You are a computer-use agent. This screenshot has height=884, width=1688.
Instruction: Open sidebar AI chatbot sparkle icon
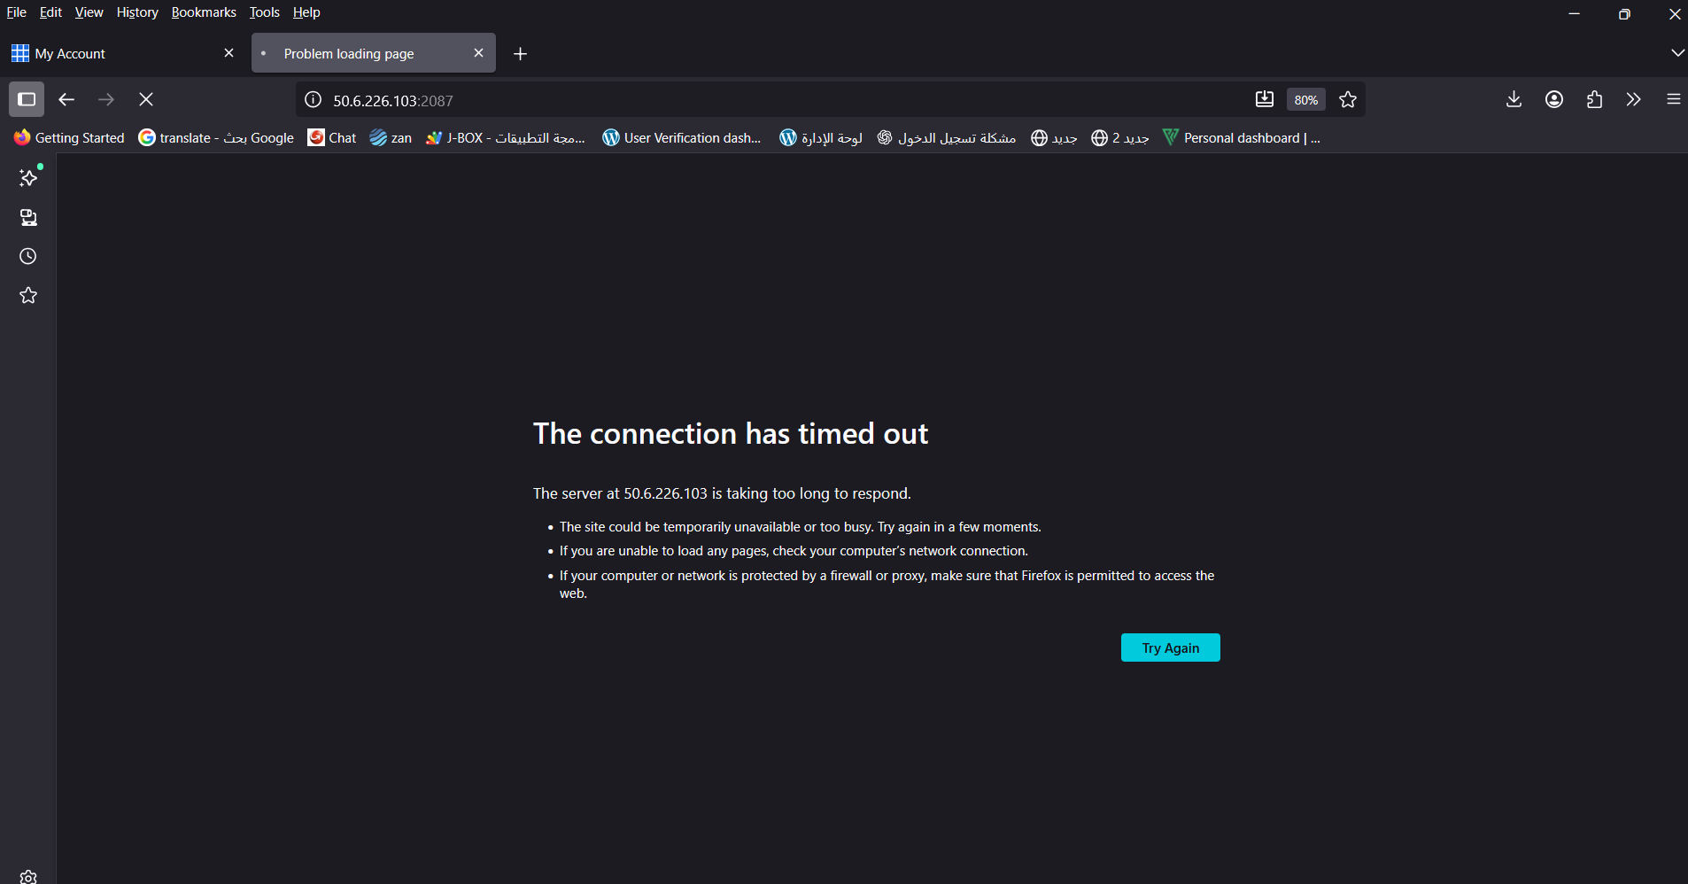point(28,178)
